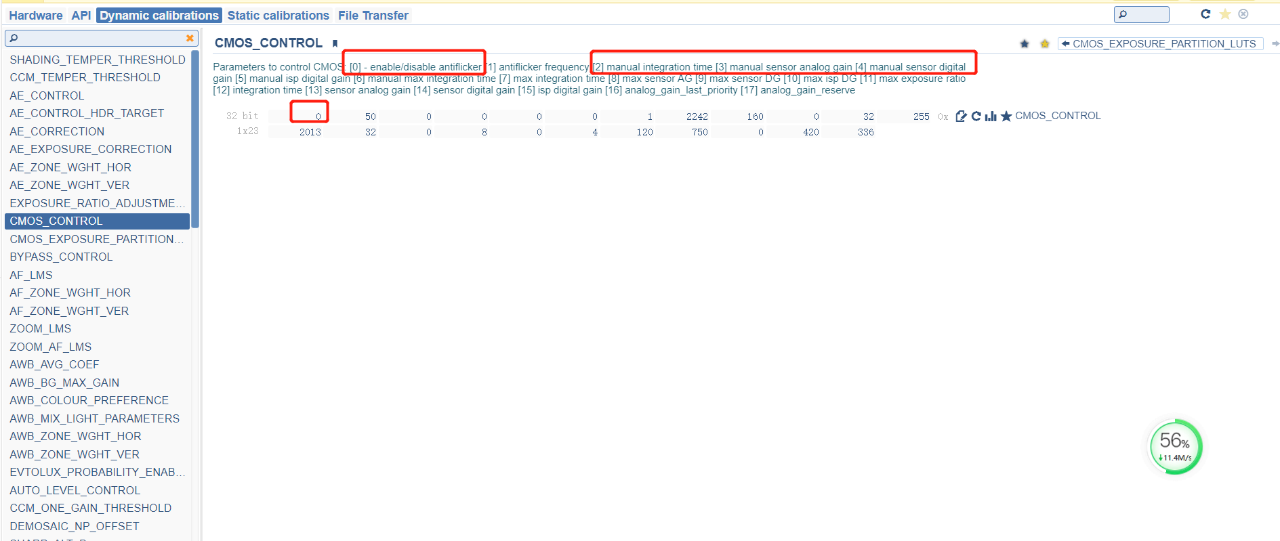Clear the sidebar search with the orange X
Screen dimensions: 1280x541
[190, 38]
